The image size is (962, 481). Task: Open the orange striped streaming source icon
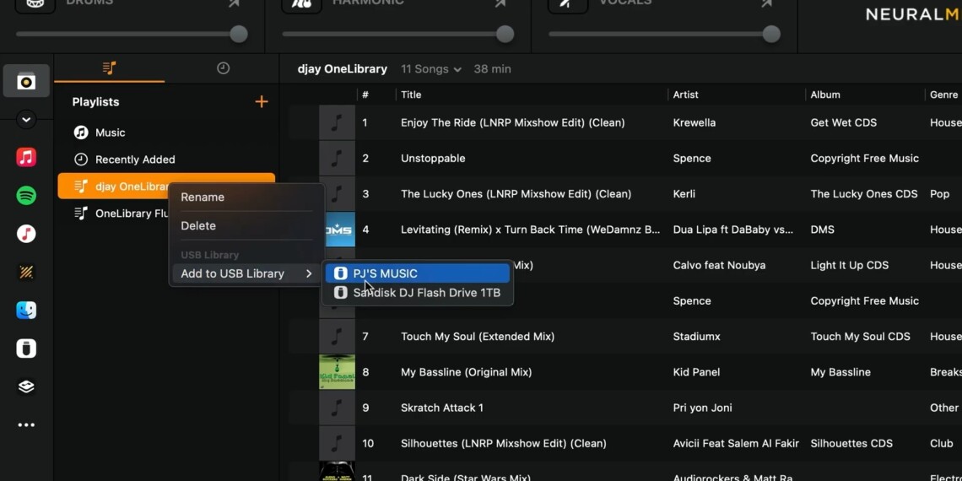[x=26, y=272]
